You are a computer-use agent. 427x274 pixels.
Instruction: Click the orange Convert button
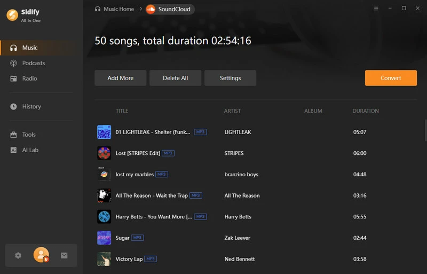click(391, 78)
